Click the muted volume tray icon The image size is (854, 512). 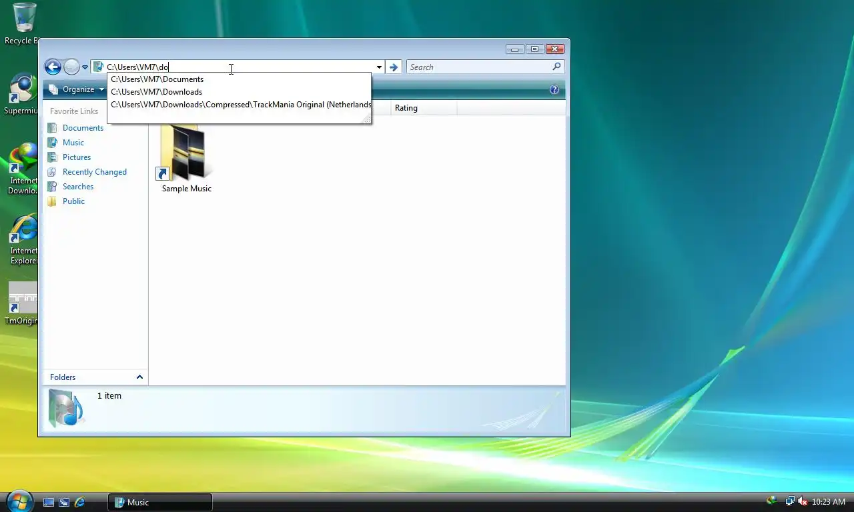803,502
